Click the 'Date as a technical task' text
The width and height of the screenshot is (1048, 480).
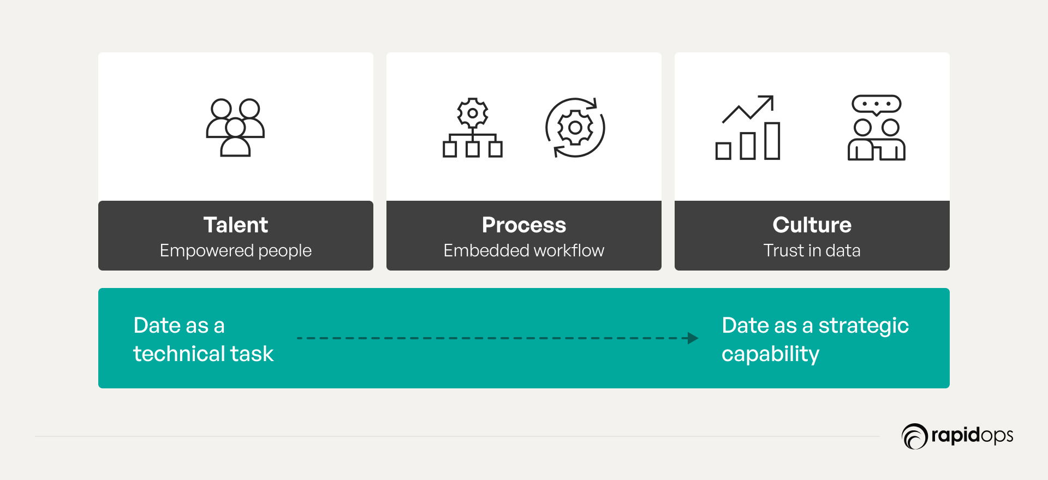203,339
